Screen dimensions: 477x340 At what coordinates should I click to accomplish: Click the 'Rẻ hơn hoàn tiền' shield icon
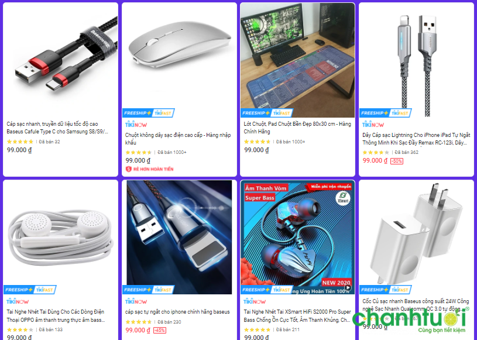[x=128, y=169]
